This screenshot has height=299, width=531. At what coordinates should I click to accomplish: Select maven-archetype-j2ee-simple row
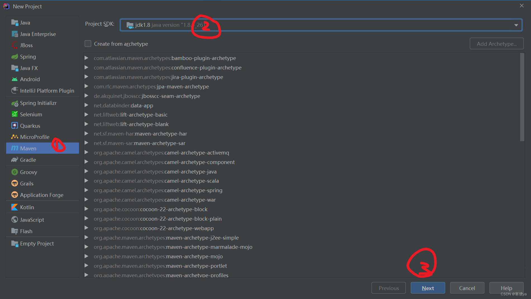[x=302, y=238]
